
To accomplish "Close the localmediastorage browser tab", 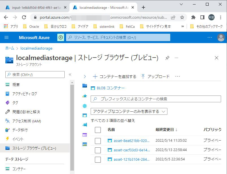I will (133, 7).
